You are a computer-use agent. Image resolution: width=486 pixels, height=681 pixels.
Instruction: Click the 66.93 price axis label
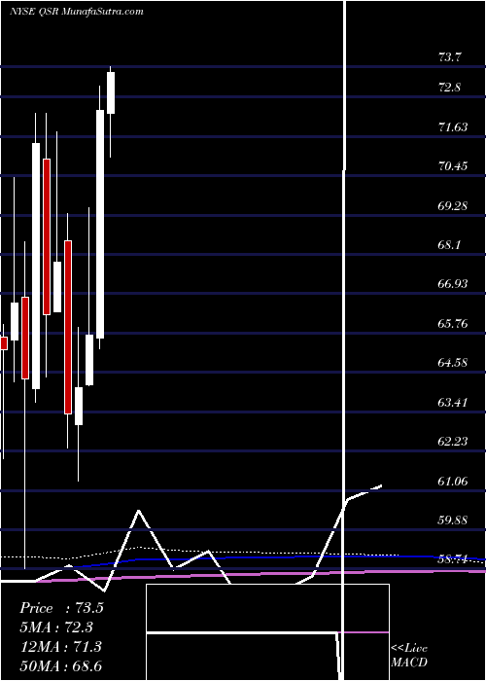(453, 284)
